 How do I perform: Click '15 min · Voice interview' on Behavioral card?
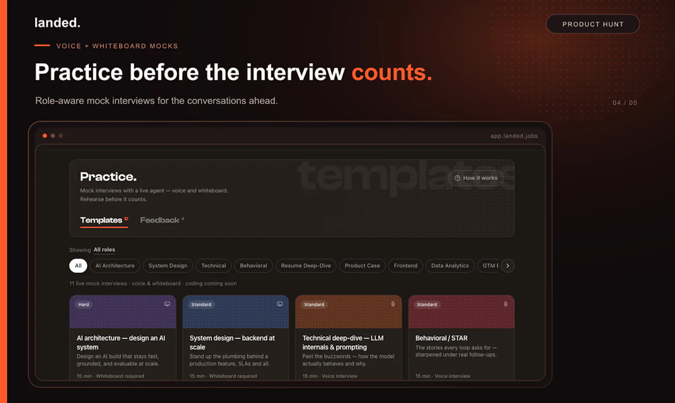pyautogui.click(x=443, y=376)
